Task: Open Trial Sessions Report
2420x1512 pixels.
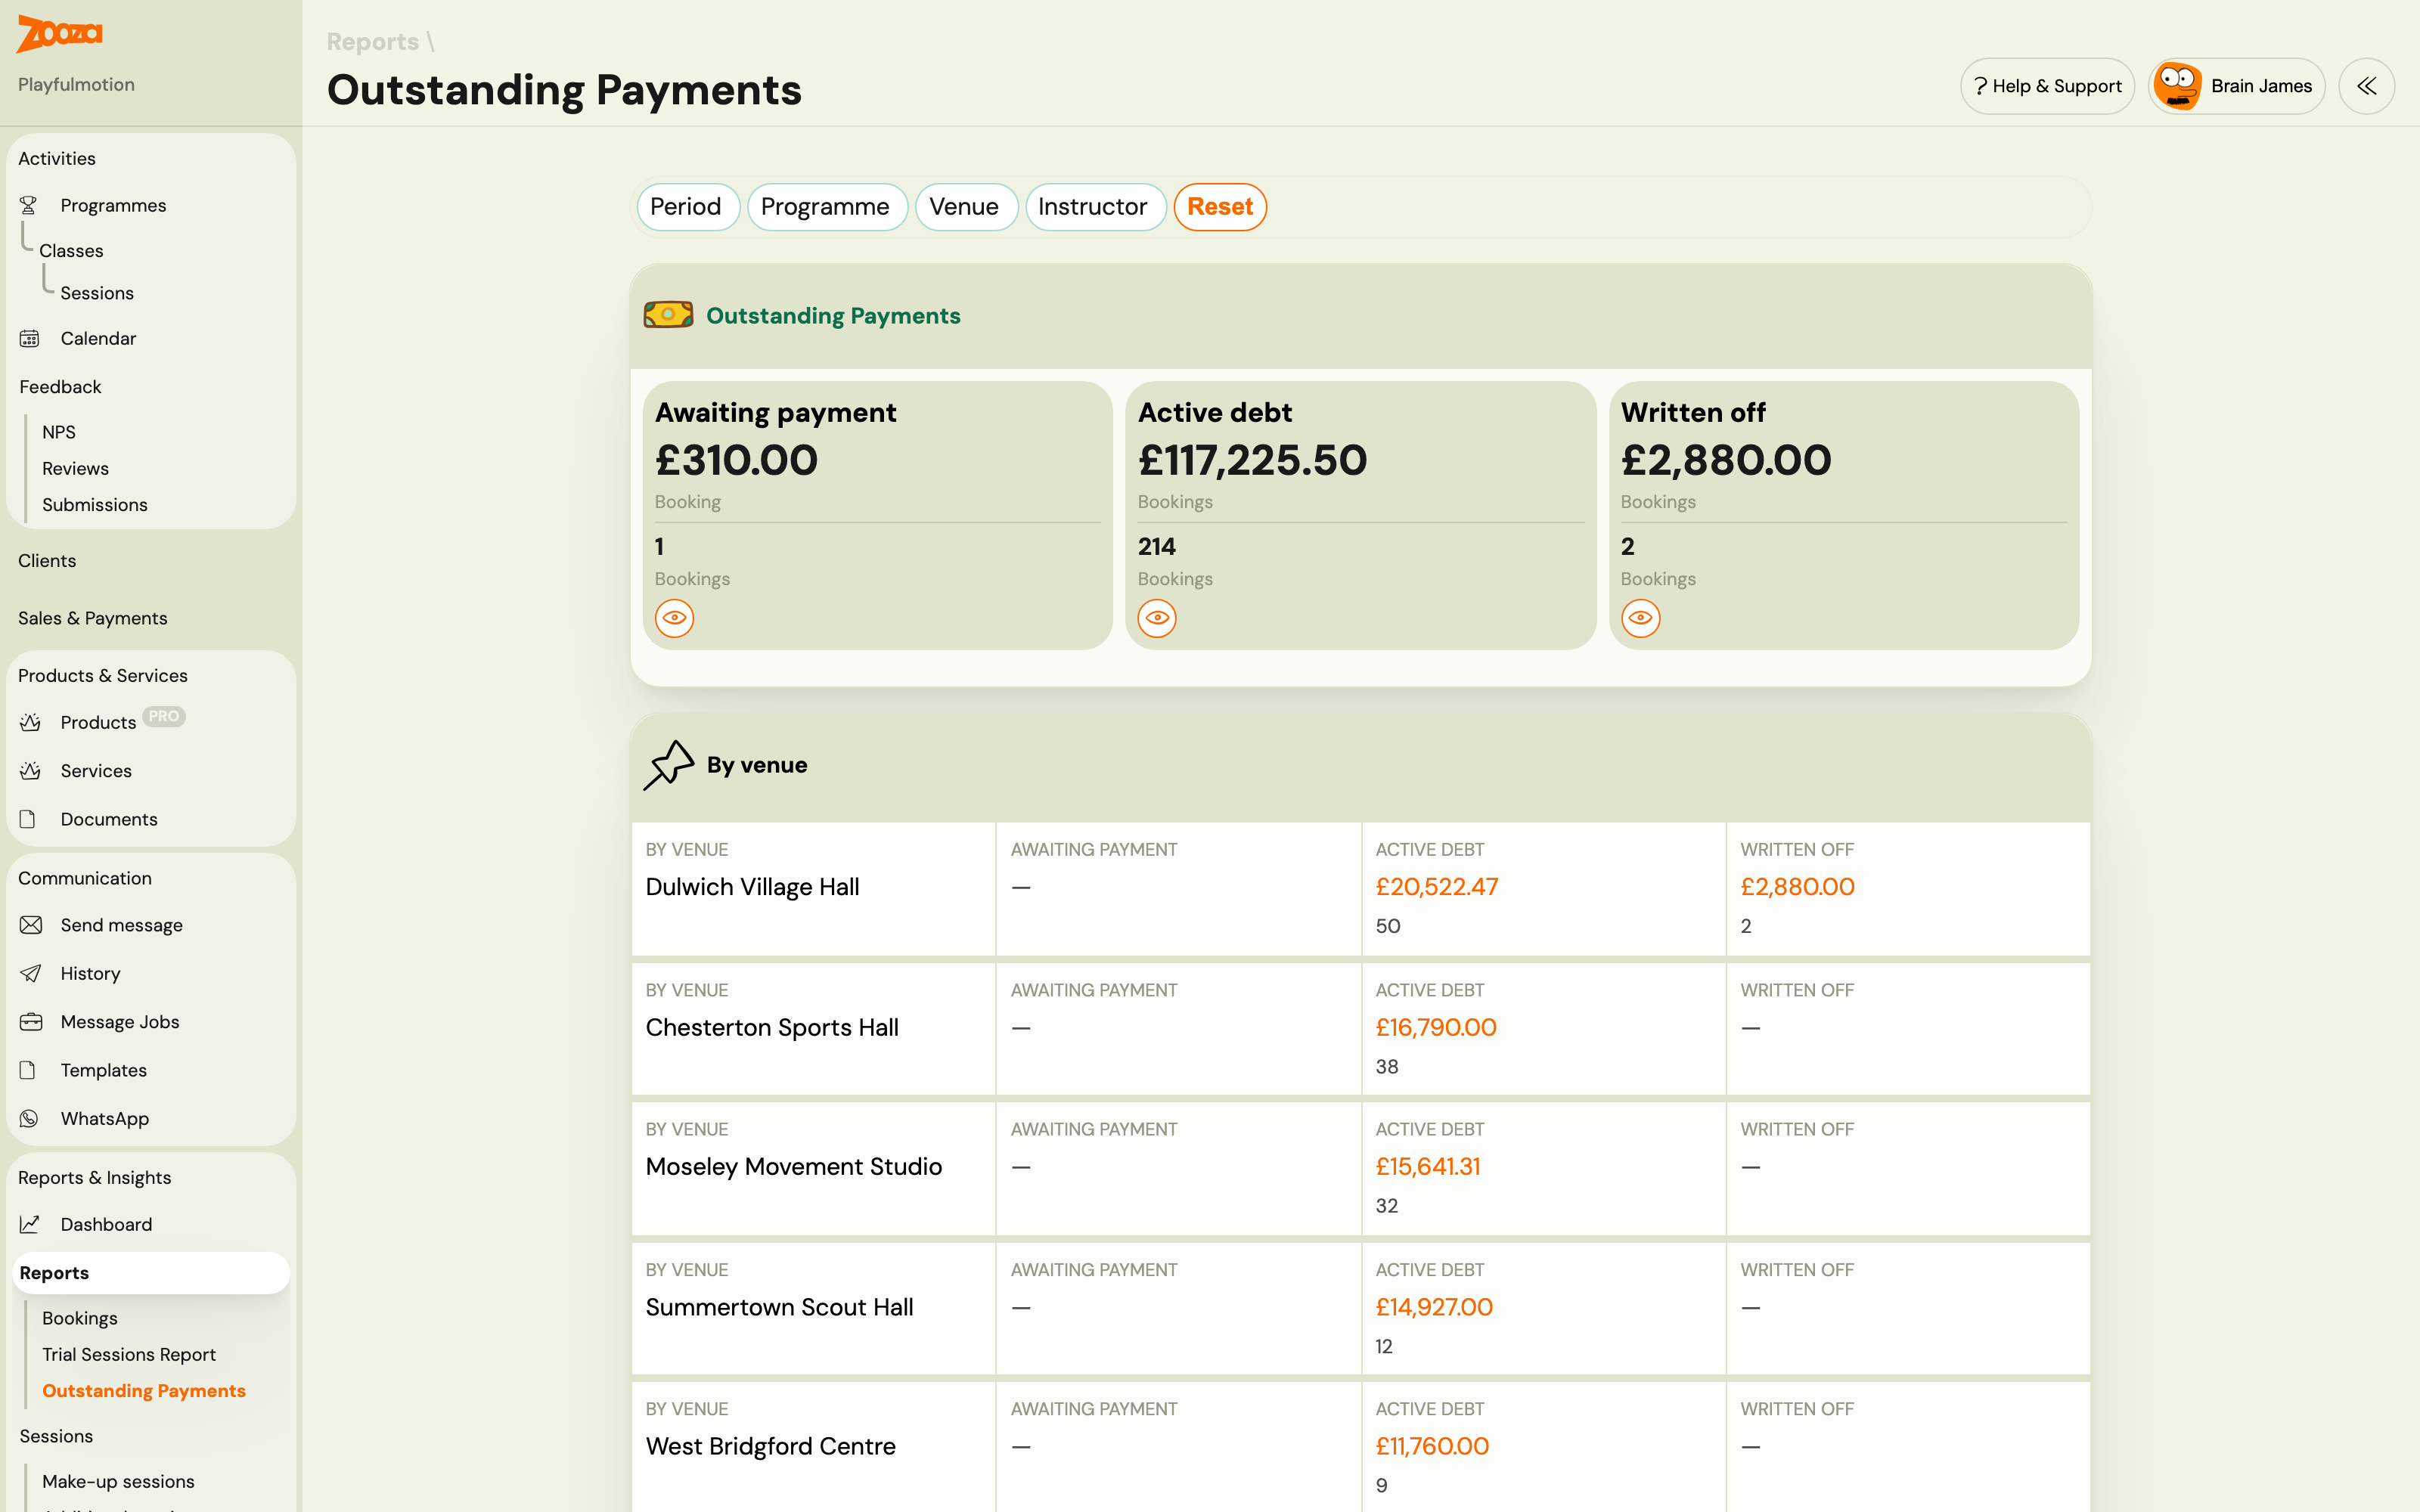Action: 129,1354
